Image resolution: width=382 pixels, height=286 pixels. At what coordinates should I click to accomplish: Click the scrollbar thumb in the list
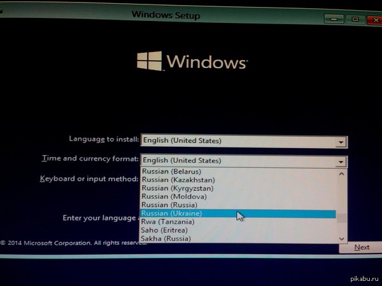(342, 219)
